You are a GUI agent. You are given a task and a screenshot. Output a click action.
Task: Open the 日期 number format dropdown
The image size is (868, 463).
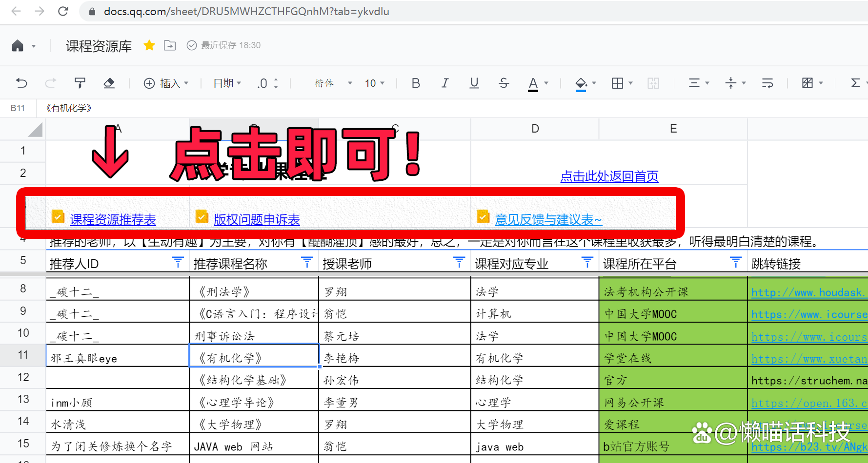click(x=227, y=83)
